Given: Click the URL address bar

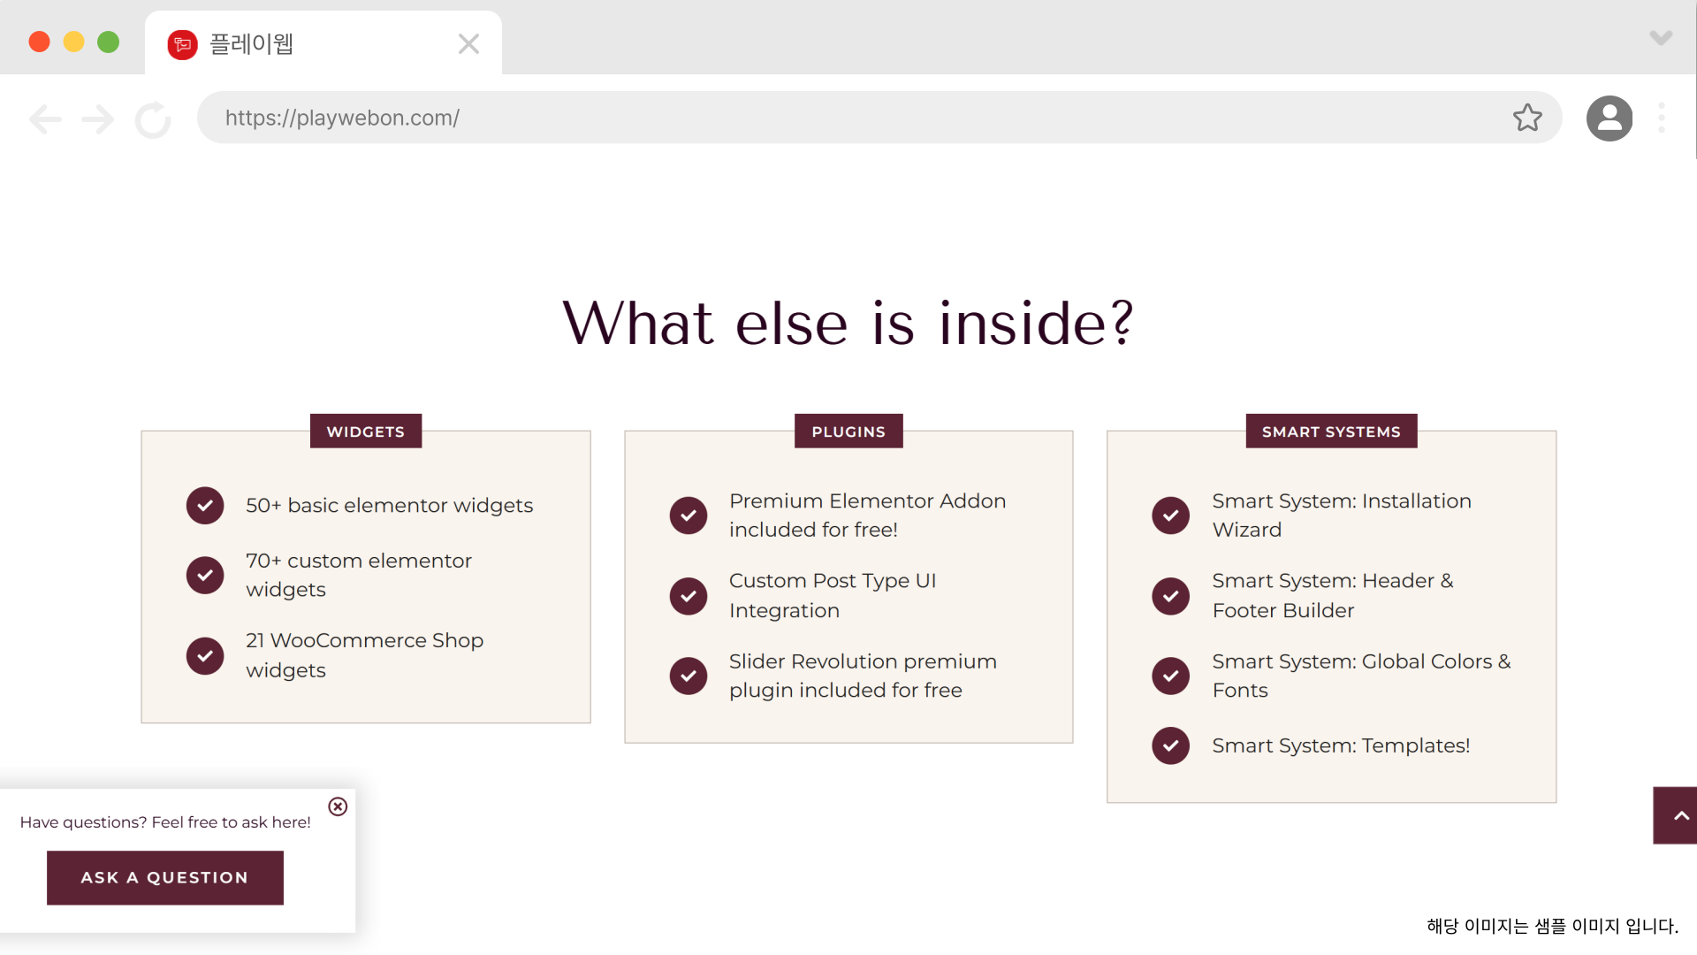Looking at the screenshot, I should (879, 118).
